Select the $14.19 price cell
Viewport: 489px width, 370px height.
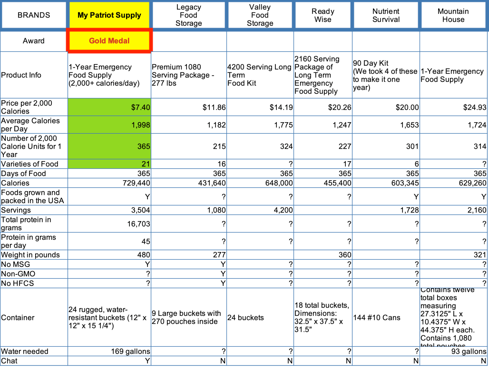pyautogui.click(x=260, y=107)
